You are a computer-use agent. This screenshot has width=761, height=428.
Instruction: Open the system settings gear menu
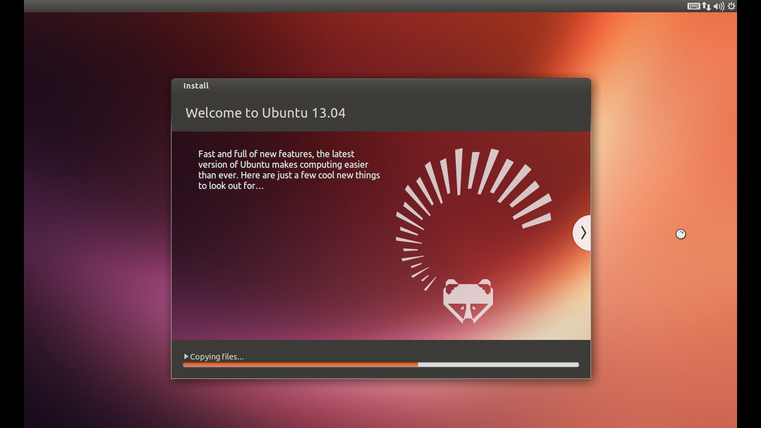point(731,6)
